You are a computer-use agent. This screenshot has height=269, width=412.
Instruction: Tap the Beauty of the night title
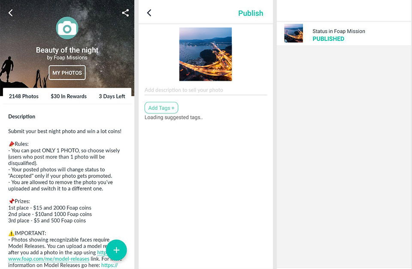coord(67,50)
